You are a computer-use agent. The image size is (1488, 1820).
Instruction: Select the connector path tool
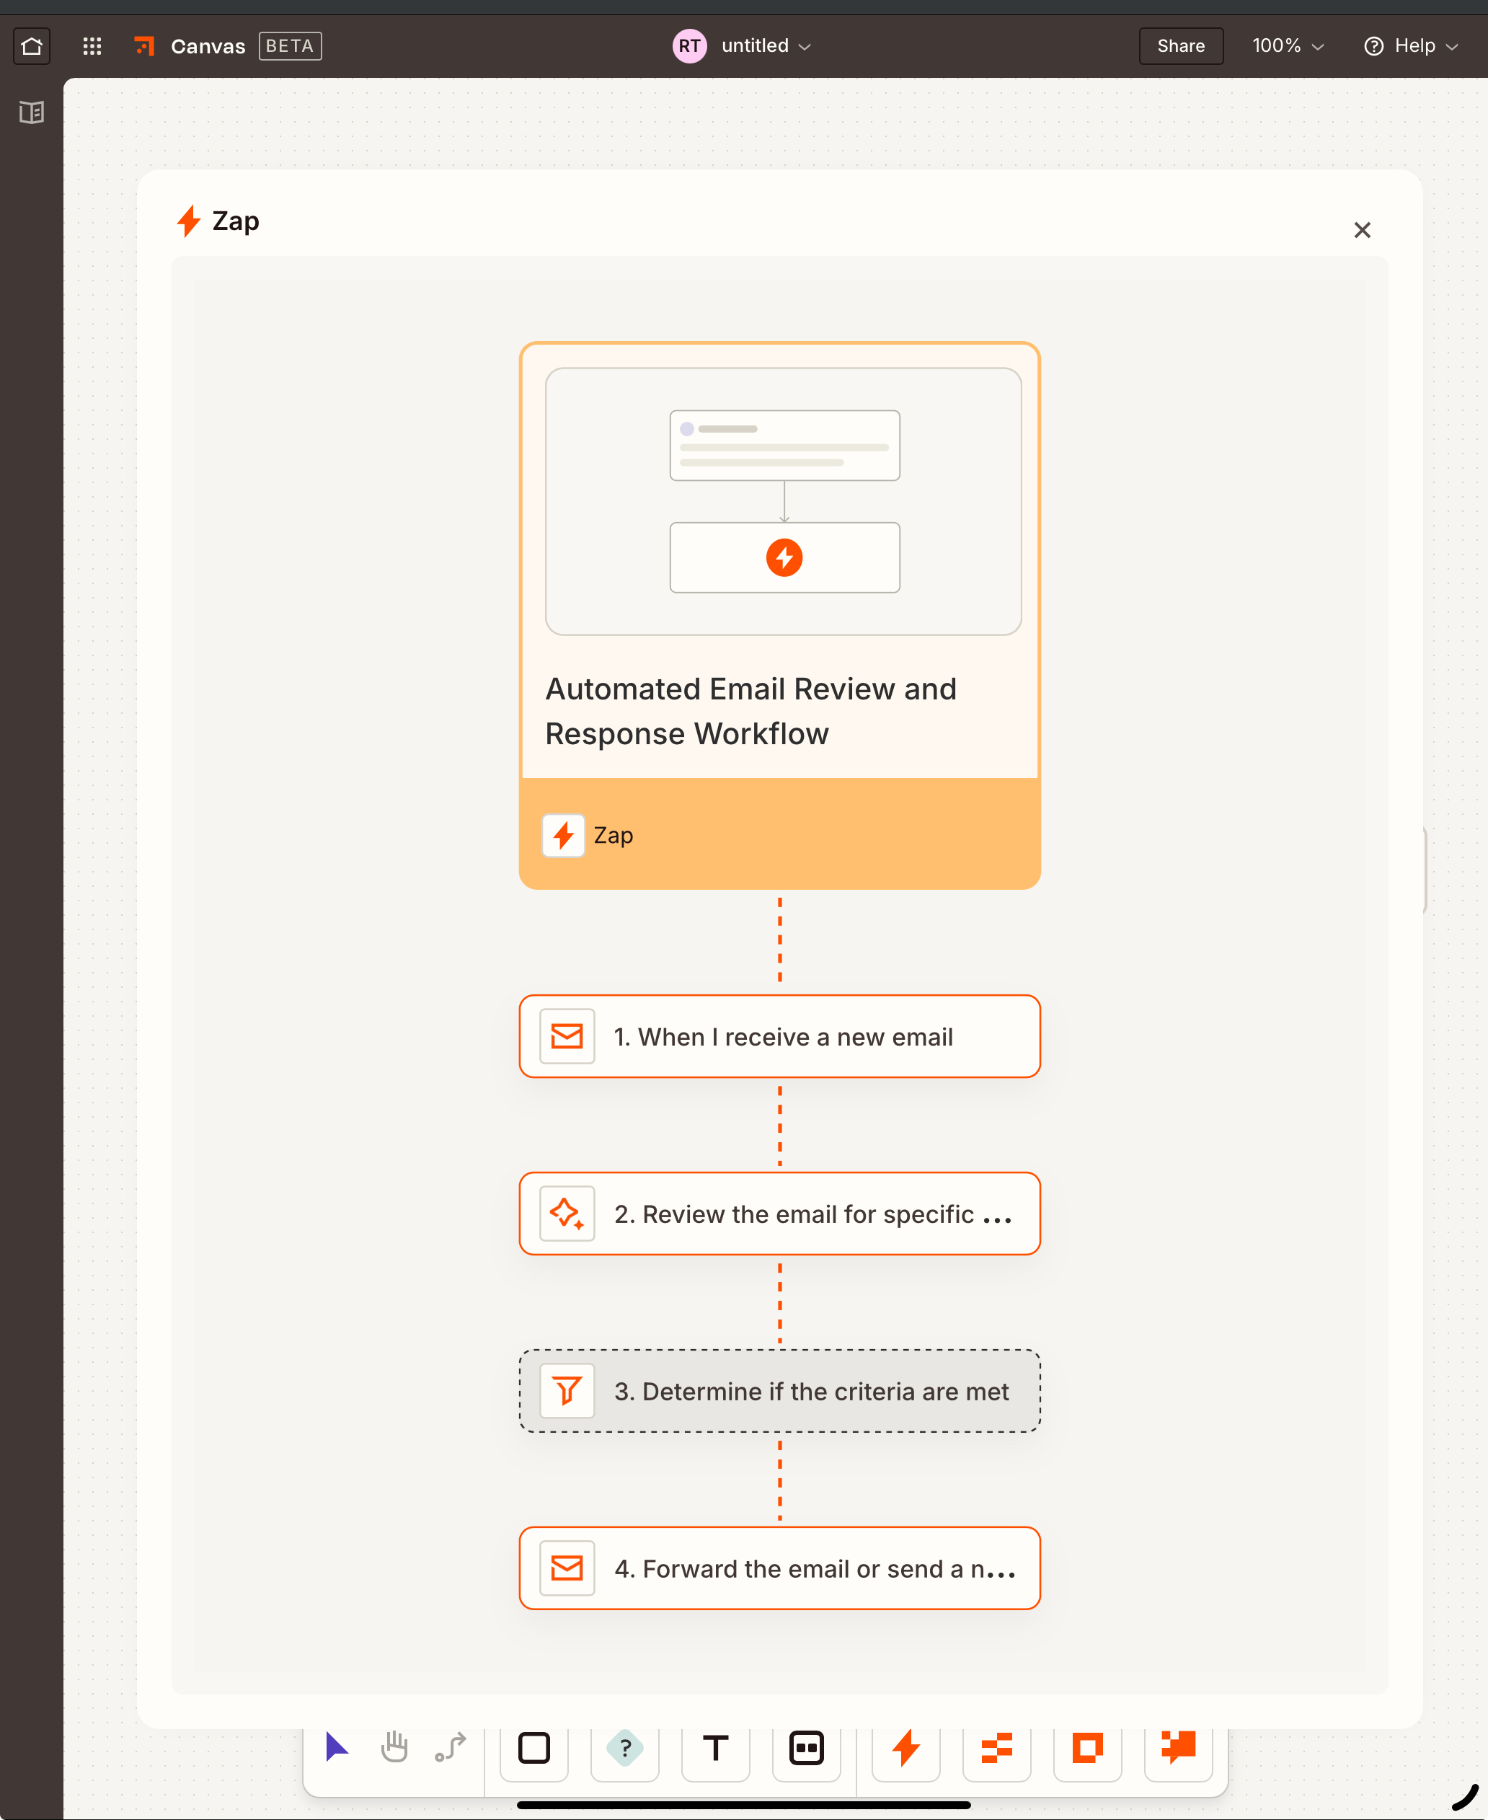click(x=450, y=1746)
